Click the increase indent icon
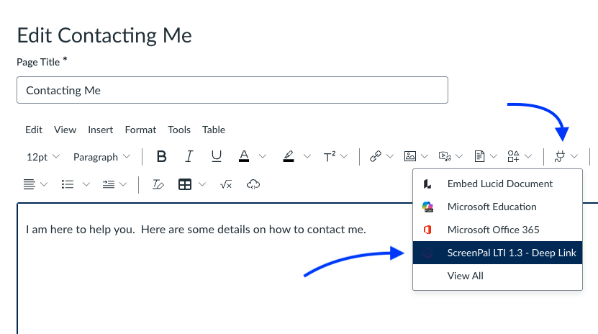 [x=109, y=184]
